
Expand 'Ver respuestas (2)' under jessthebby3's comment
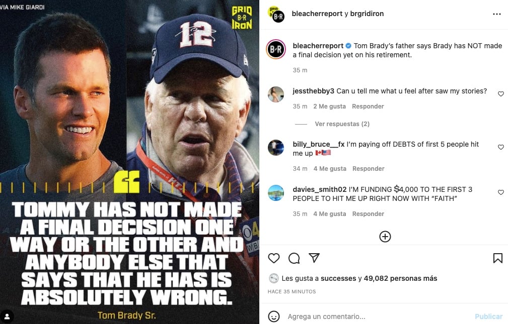pos(342,124)
